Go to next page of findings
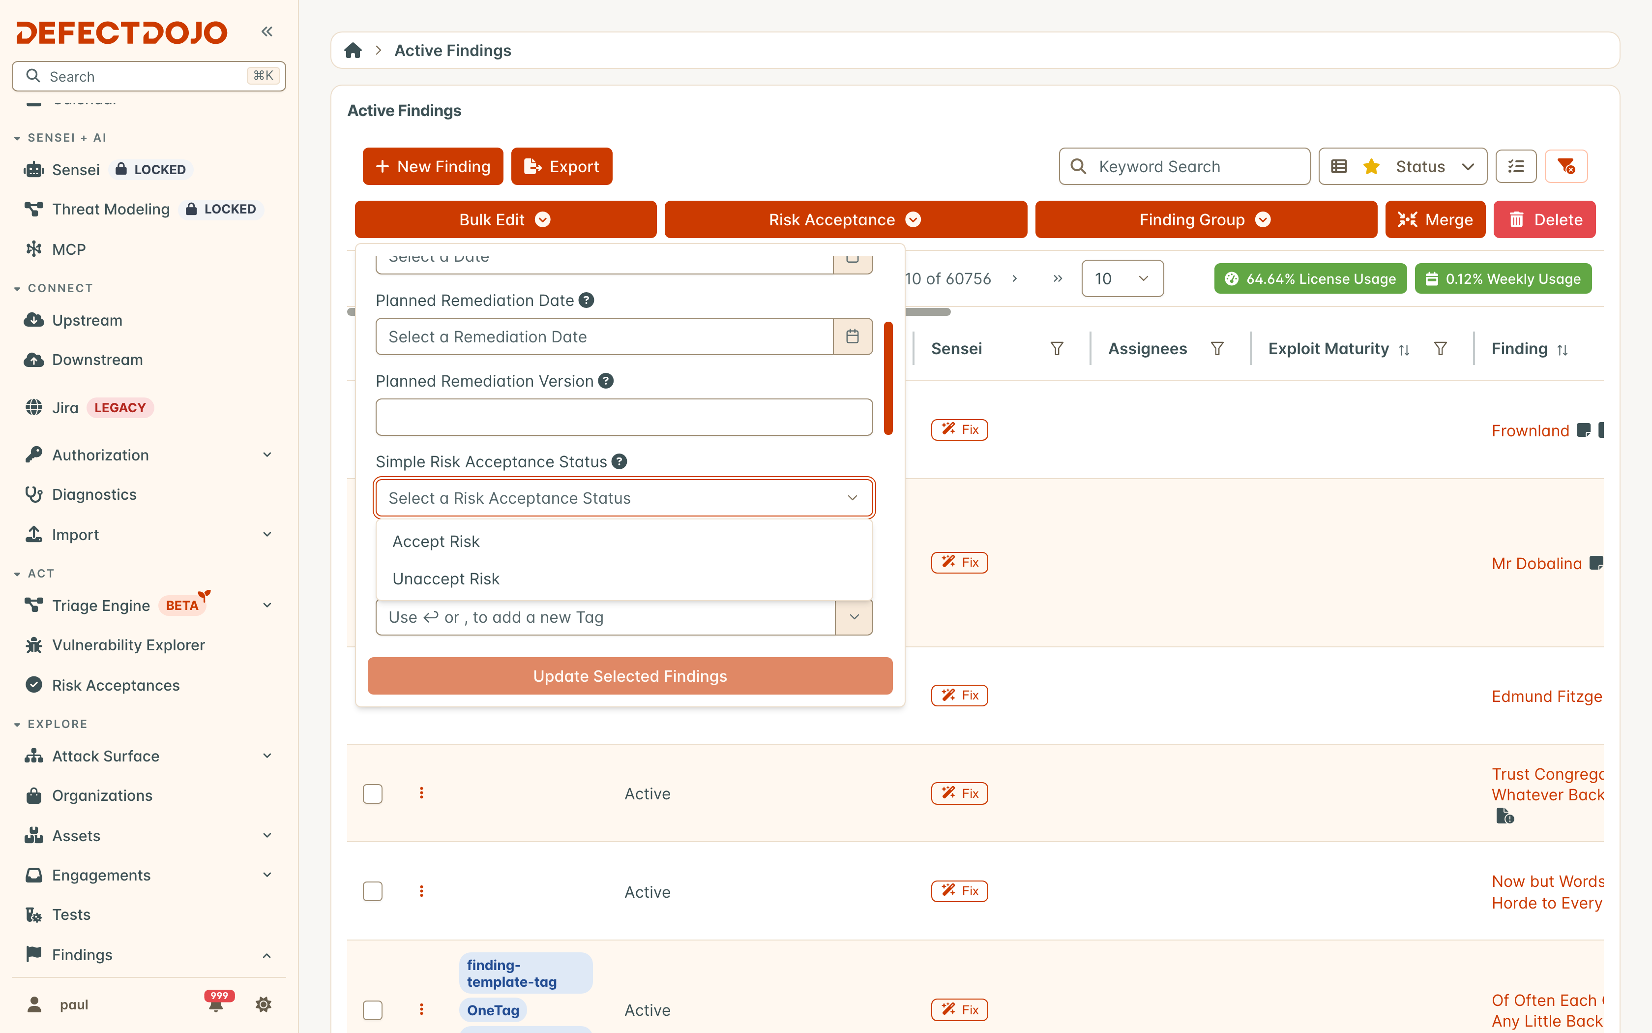The width and height of the screenshot is (1652, 1033). click(x=1015, y=278)
